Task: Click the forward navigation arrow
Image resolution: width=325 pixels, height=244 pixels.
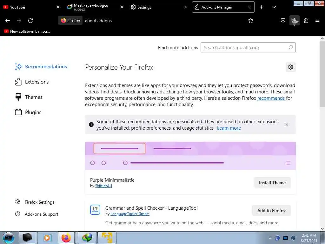Action: tap(19, 21)
